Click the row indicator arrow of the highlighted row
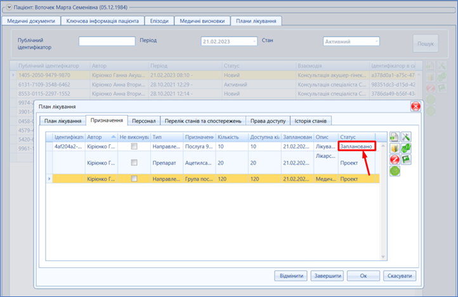Viewport: 458px width, 297px height. coord(49,179)
